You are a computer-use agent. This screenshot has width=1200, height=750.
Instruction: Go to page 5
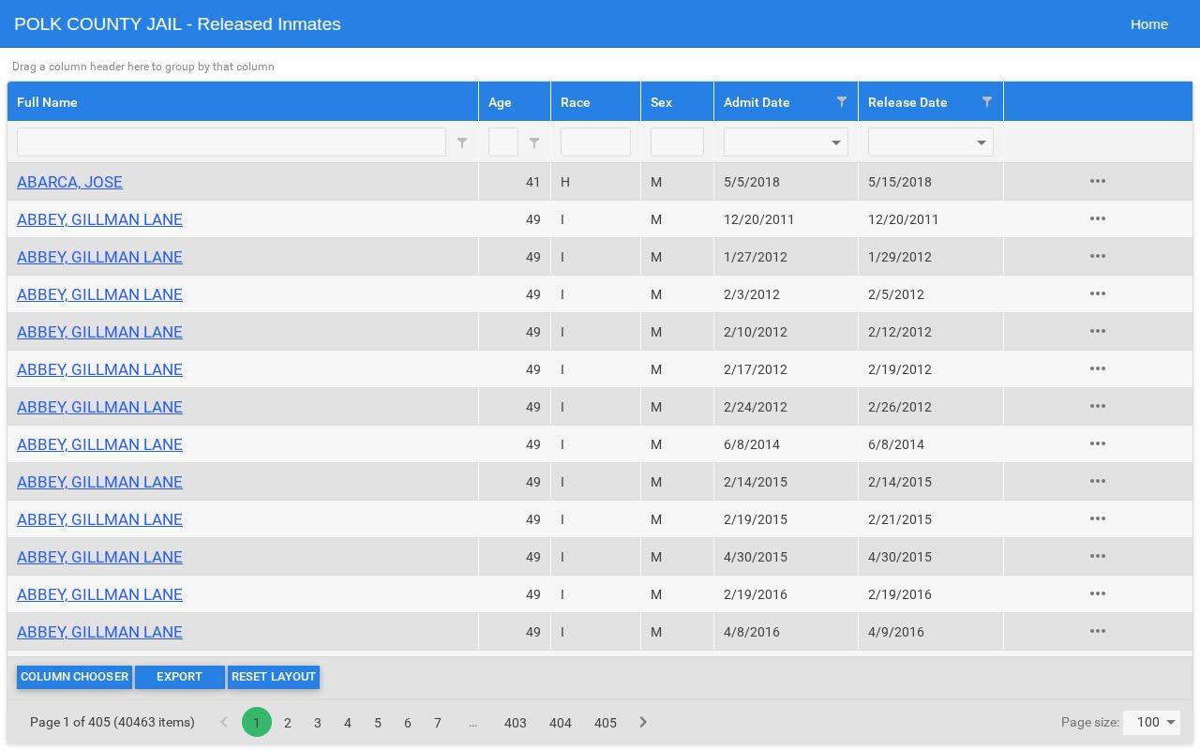(378, 722)
